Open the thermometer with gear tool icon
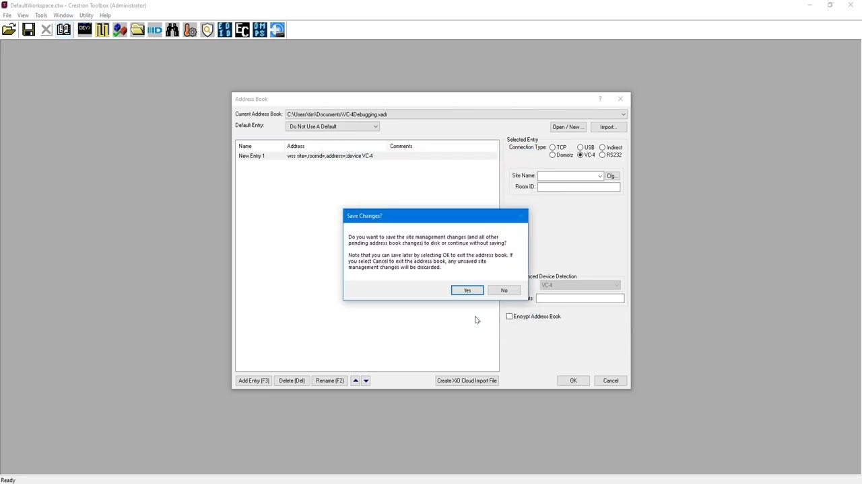Viewport: 862px width, 484px height. click(190, 30)
